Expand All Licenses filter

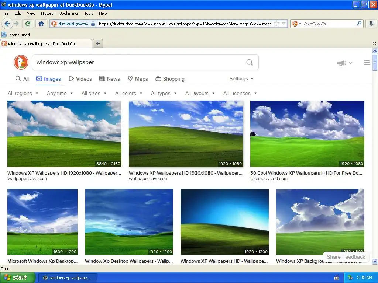coord(240,93)
